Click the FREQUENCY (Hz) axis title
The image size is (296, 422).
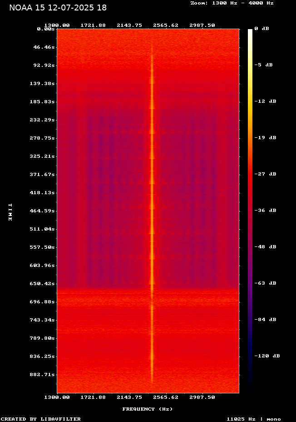pyautogui.click(x=148, y=409)
